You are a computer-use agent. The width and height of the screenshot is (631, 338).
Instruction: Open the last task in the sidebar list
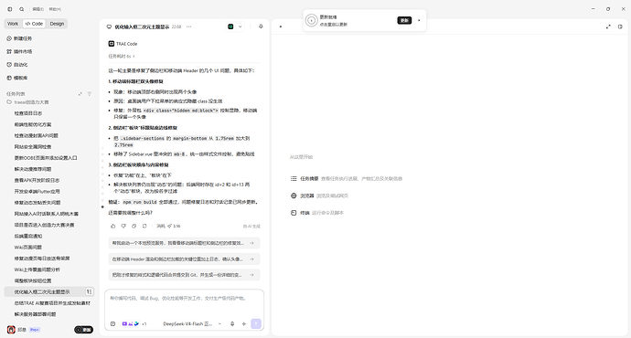click(x=35, y=314)
